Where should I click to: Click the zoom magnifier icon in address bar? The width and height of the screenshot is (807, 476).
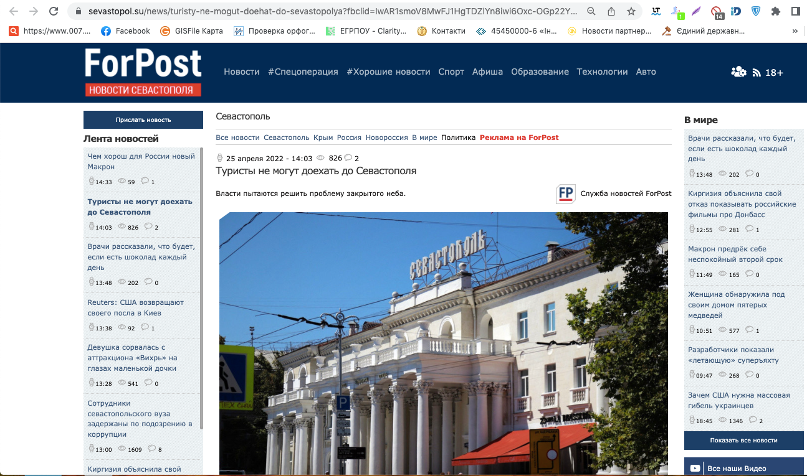point(591,11)
